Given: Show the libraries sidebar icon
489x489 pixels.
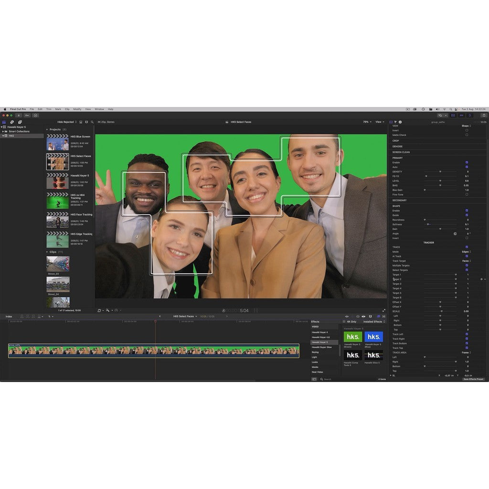Looking at the screenshot, I should (x=4, y=122).
